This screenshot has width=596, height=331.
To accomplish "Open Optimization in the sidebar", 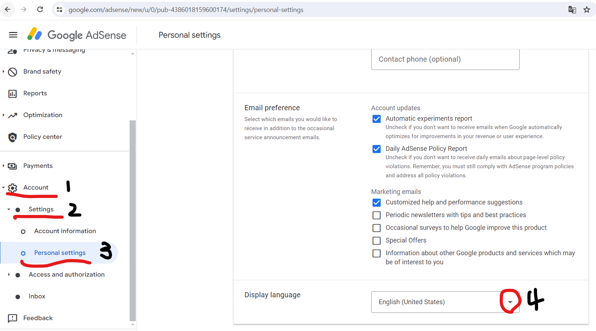I will (43, 115).
